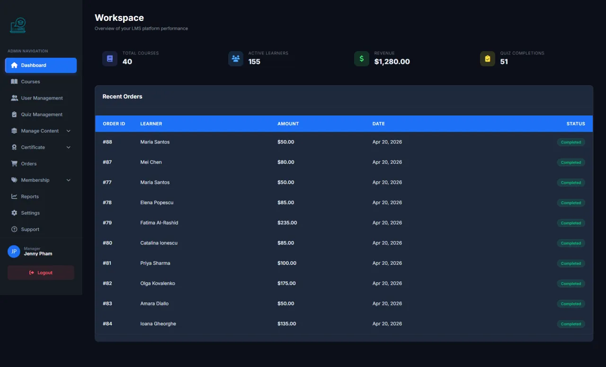Select order #83 ID cell
The width and height of the screenshot is (606, 367).
(x=107, y=304)
